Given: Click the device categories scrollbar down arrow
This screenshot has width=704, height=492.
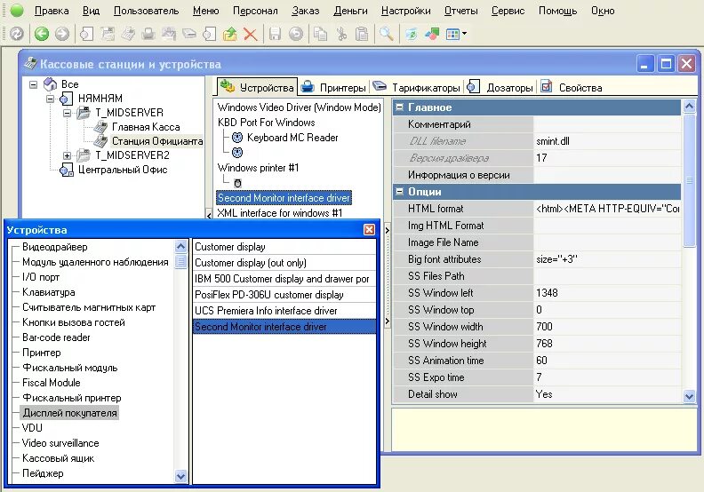Looking at the screenshot, I should pyautogui.click(x=180, y=476).
